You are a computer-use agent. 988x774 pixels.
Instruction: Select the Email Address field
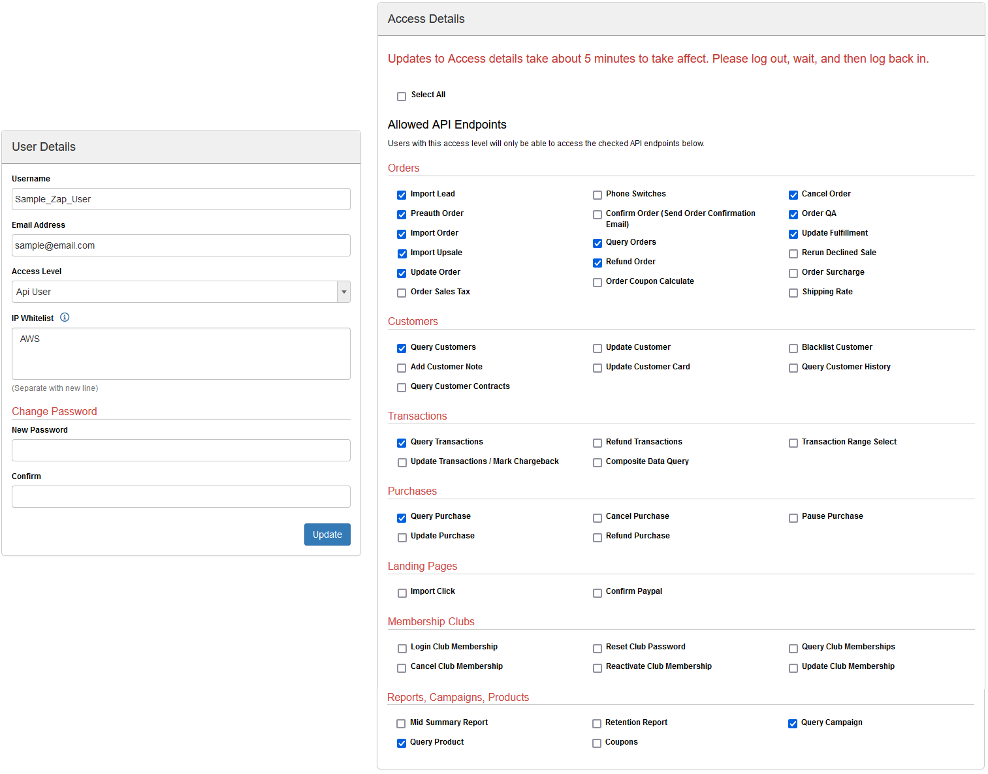(181, 245)
